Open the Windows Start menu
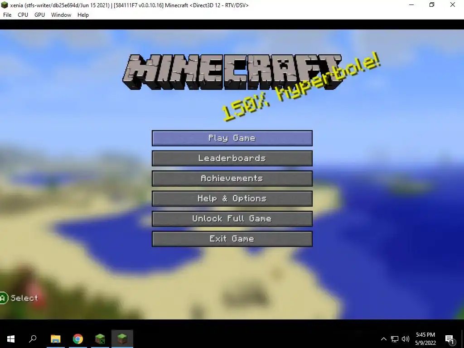This screenshot has height=348, width=464. pos(11,339)
